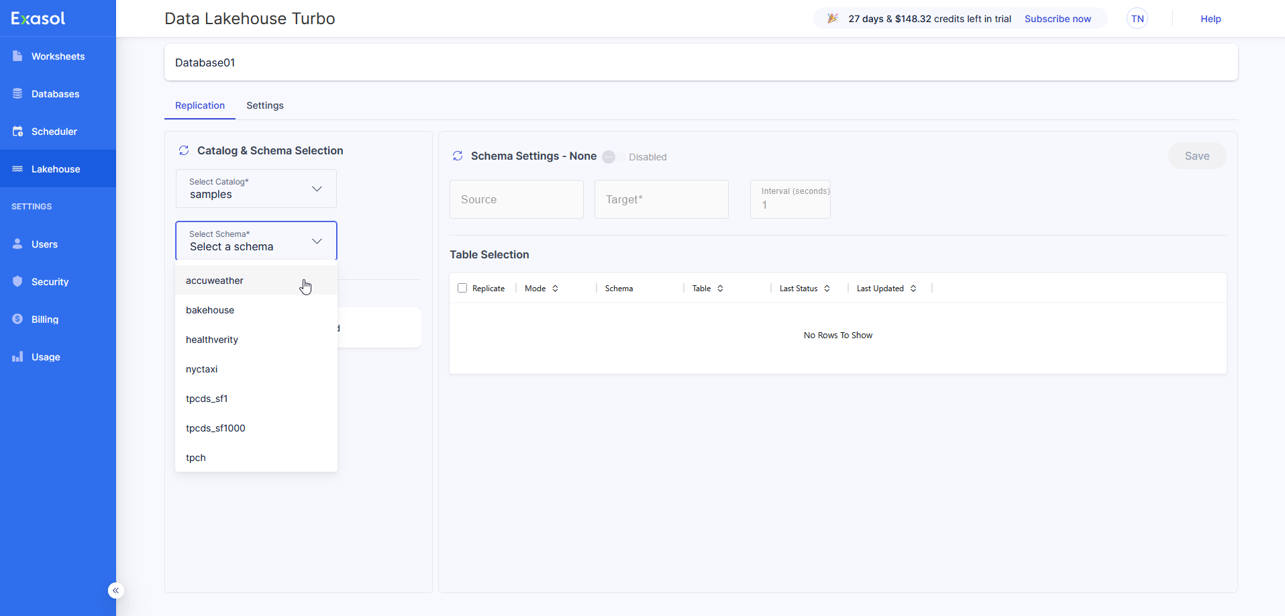Switch to the Settings tab
This screenshot has height=616, width=1285.
(x=264, y=105)
